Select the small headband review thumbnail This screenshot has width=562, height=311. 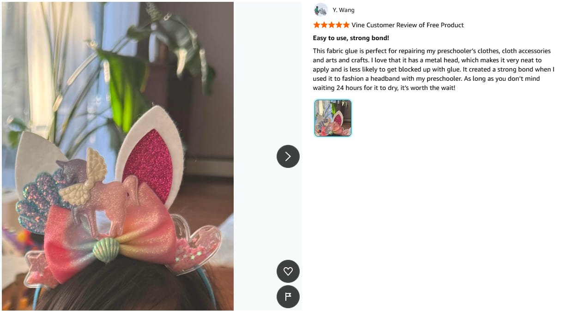point(333,118)
